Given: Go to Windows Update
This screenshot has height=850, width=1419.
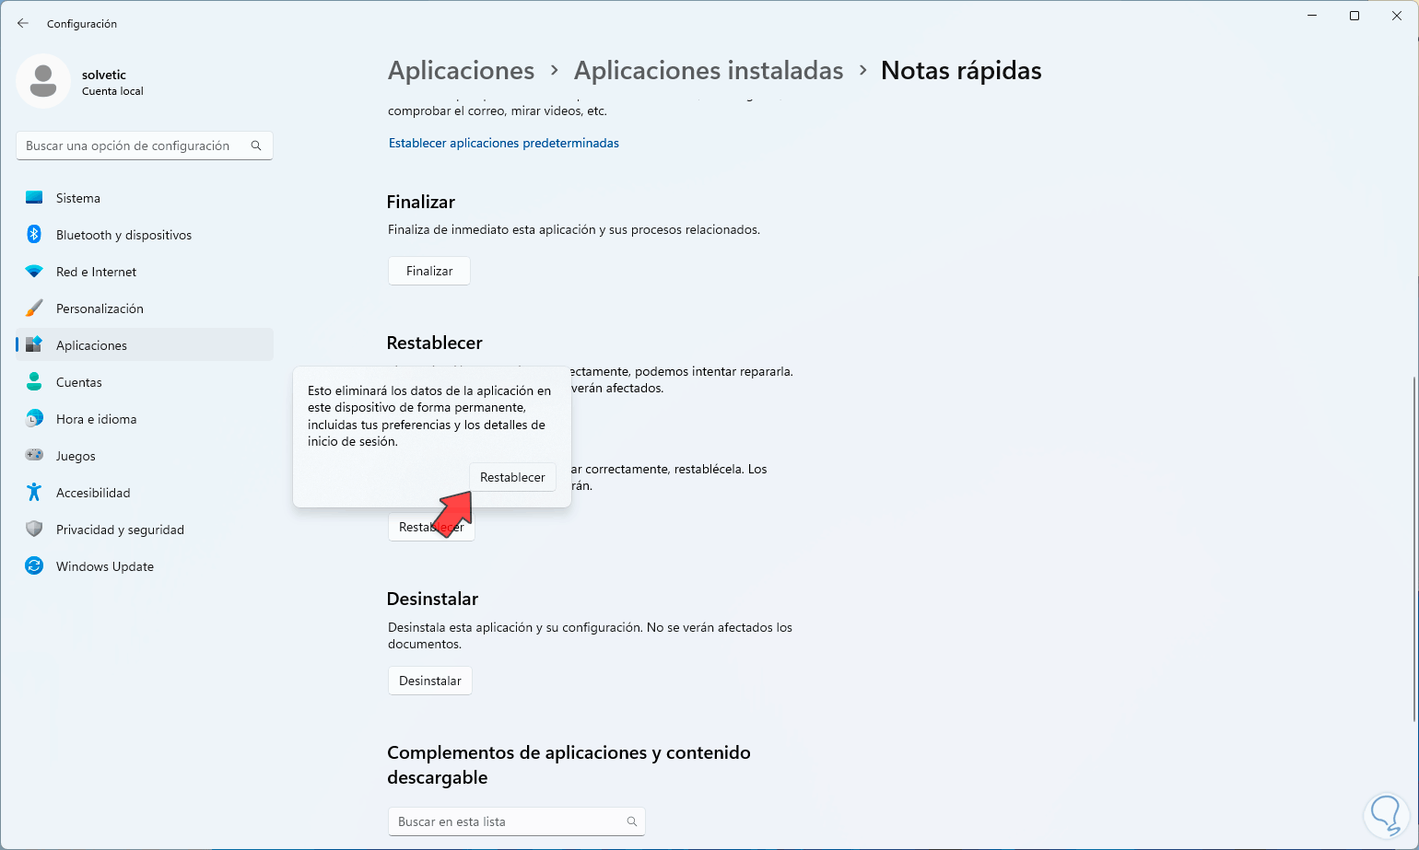Looking at the screenshot, I should 145,566.
